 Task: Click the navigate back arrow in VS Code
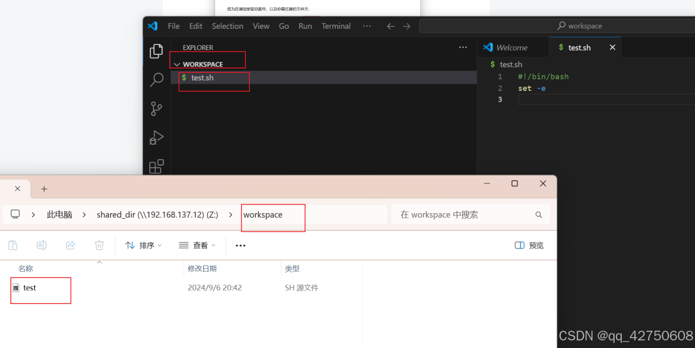[x=390, y=26]
